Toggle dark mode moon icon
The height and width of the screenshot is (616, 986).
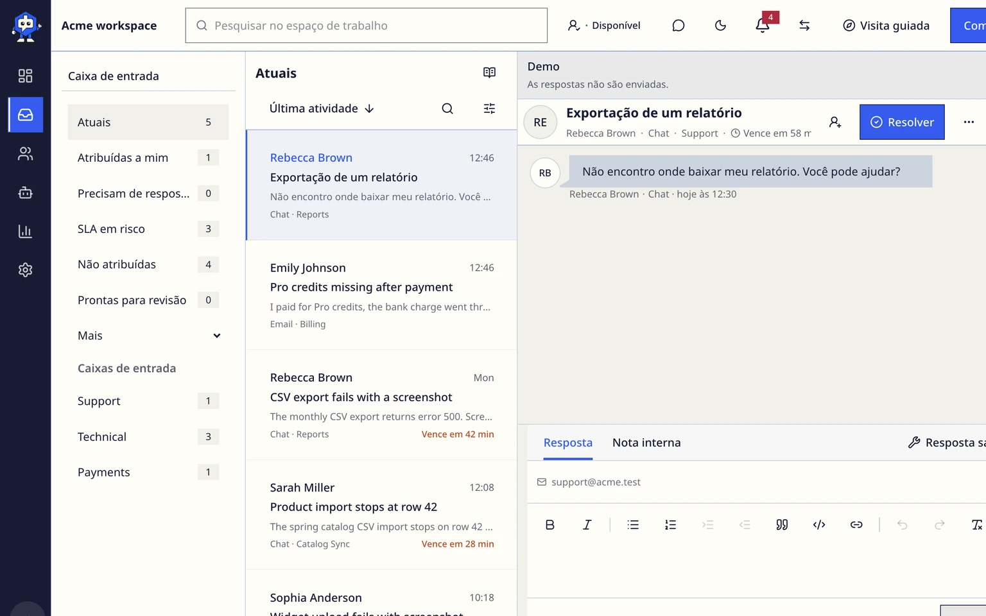tap(720, 26)
